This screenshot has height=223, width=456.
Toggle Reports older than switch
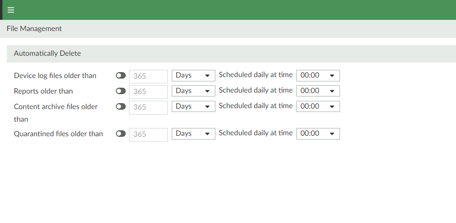(x=121, y=91)
